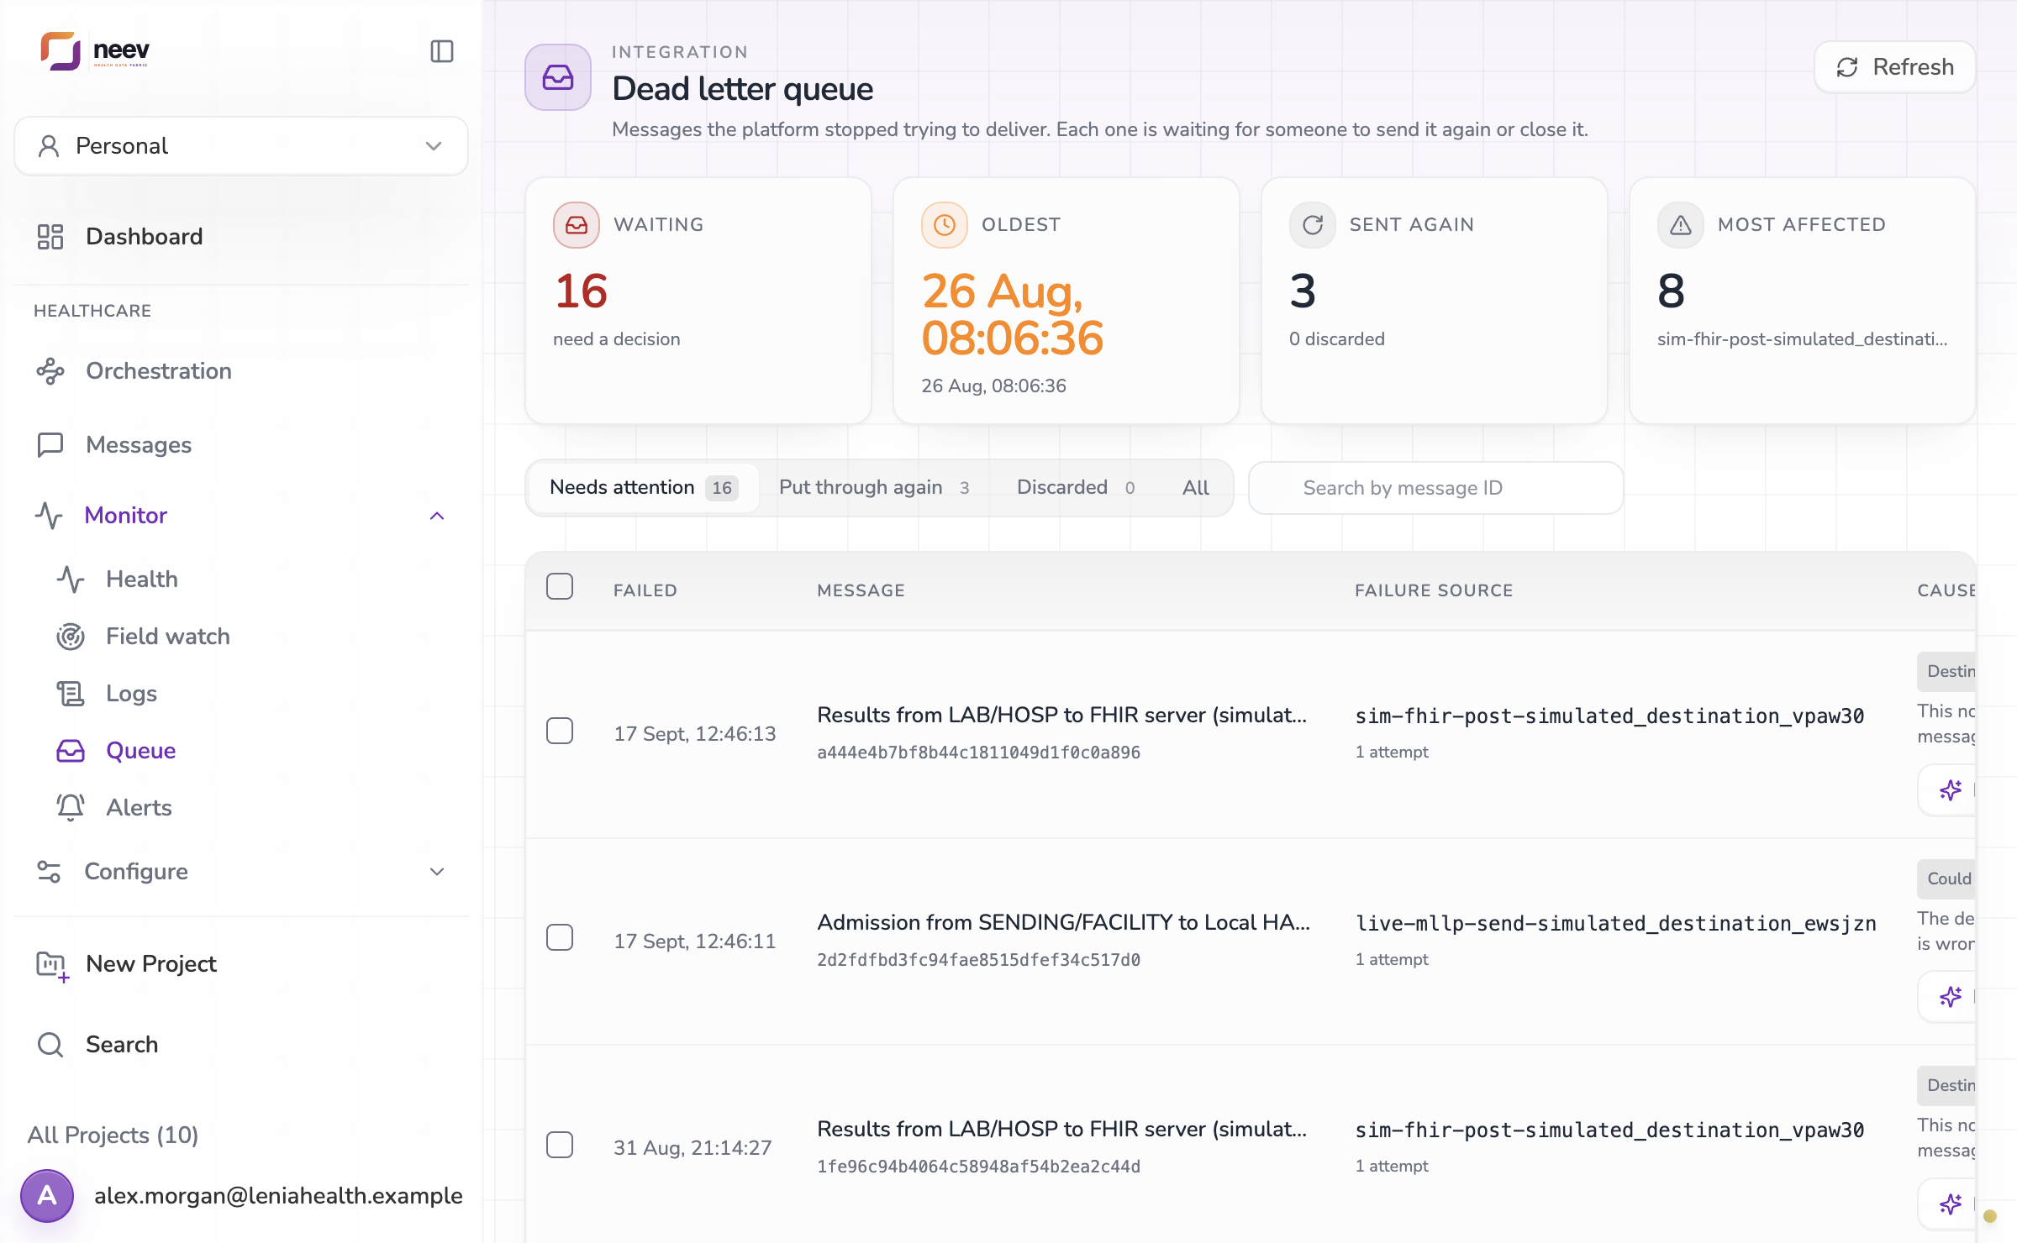Image resolution: width=2017 pixels, height=1243 pixels.
Task: Click FAILURE SOURCE column header
Action: click(x=1434, y=590)
